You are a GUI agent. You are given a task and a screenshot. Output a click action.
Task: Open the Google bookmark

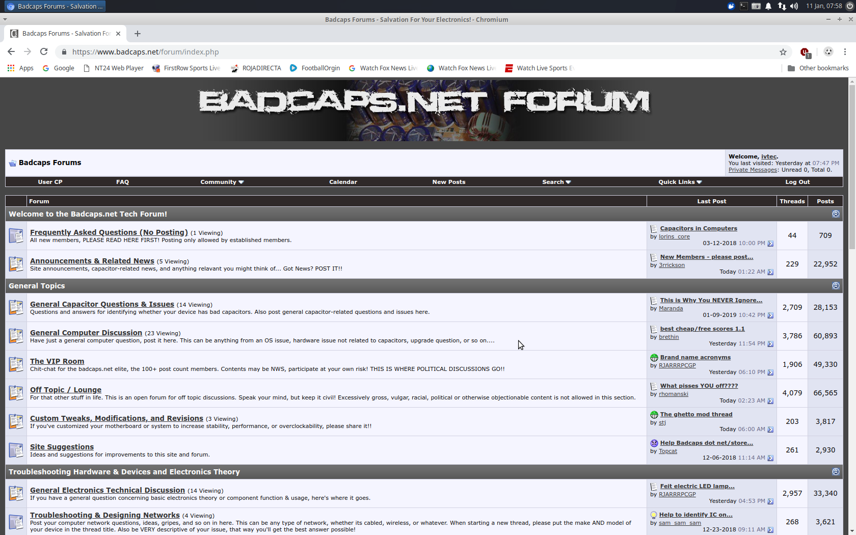[x=58, y=68]
